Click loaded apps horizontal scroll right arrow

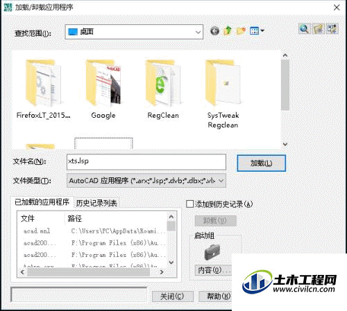162,272
